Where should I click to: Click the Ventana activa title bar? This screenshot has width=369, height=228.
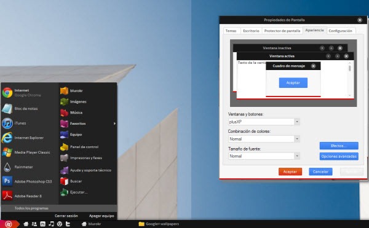(295, 56)
